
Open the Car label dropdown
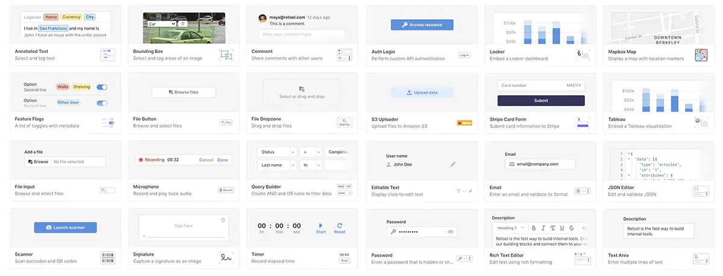tap(162, 24)
